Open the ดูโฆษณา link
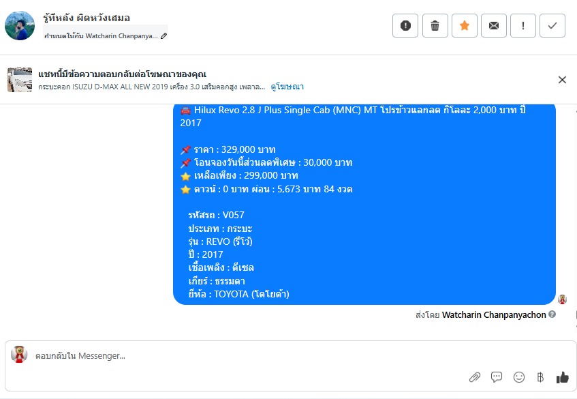577x399 pixels. click(x=287, y=87)
